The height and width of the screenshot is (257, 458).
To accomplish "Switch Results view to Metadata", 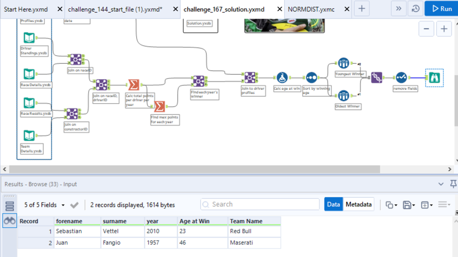I will [359, 204].
